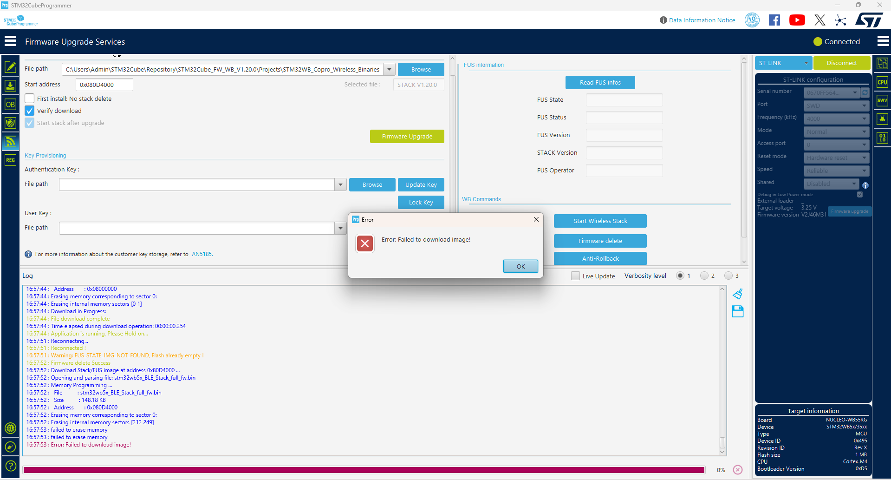Image resolution: width=891 pixels, height=480 pixels.
Task: Click OK in the Error dialog
Action: [x=520, y=266]
